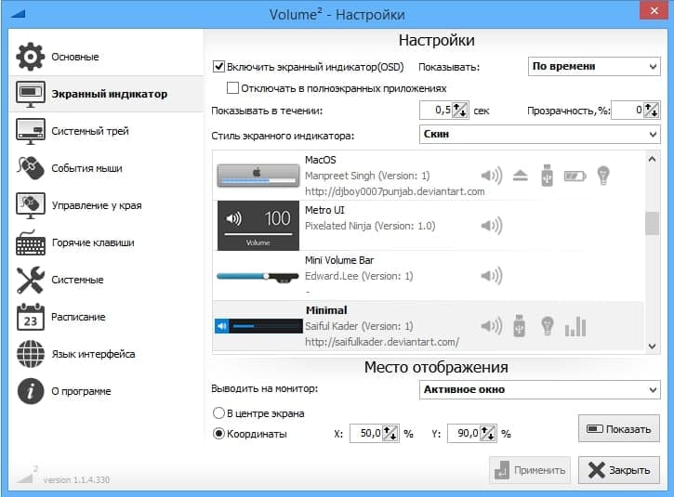This screenshot has width=674, height=497.
Task: Click the version 1.1.4.330 text
Action: point(76,480)
